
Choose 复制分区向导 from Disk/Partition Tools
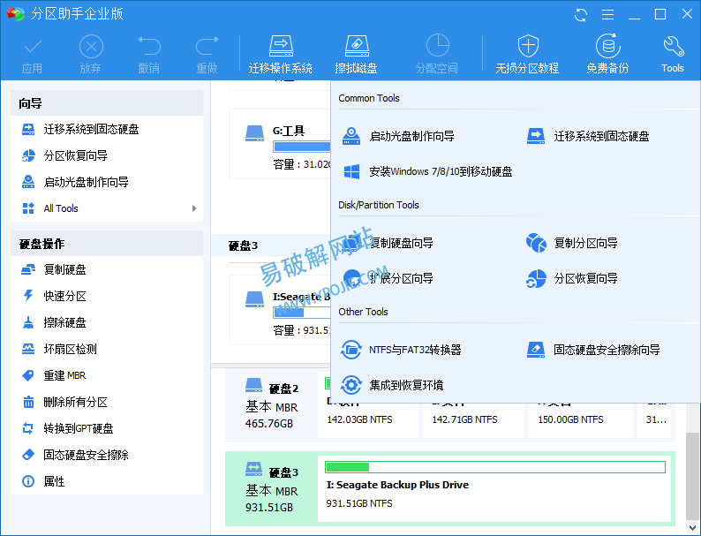pyautogui.click(x=584, y=243)
